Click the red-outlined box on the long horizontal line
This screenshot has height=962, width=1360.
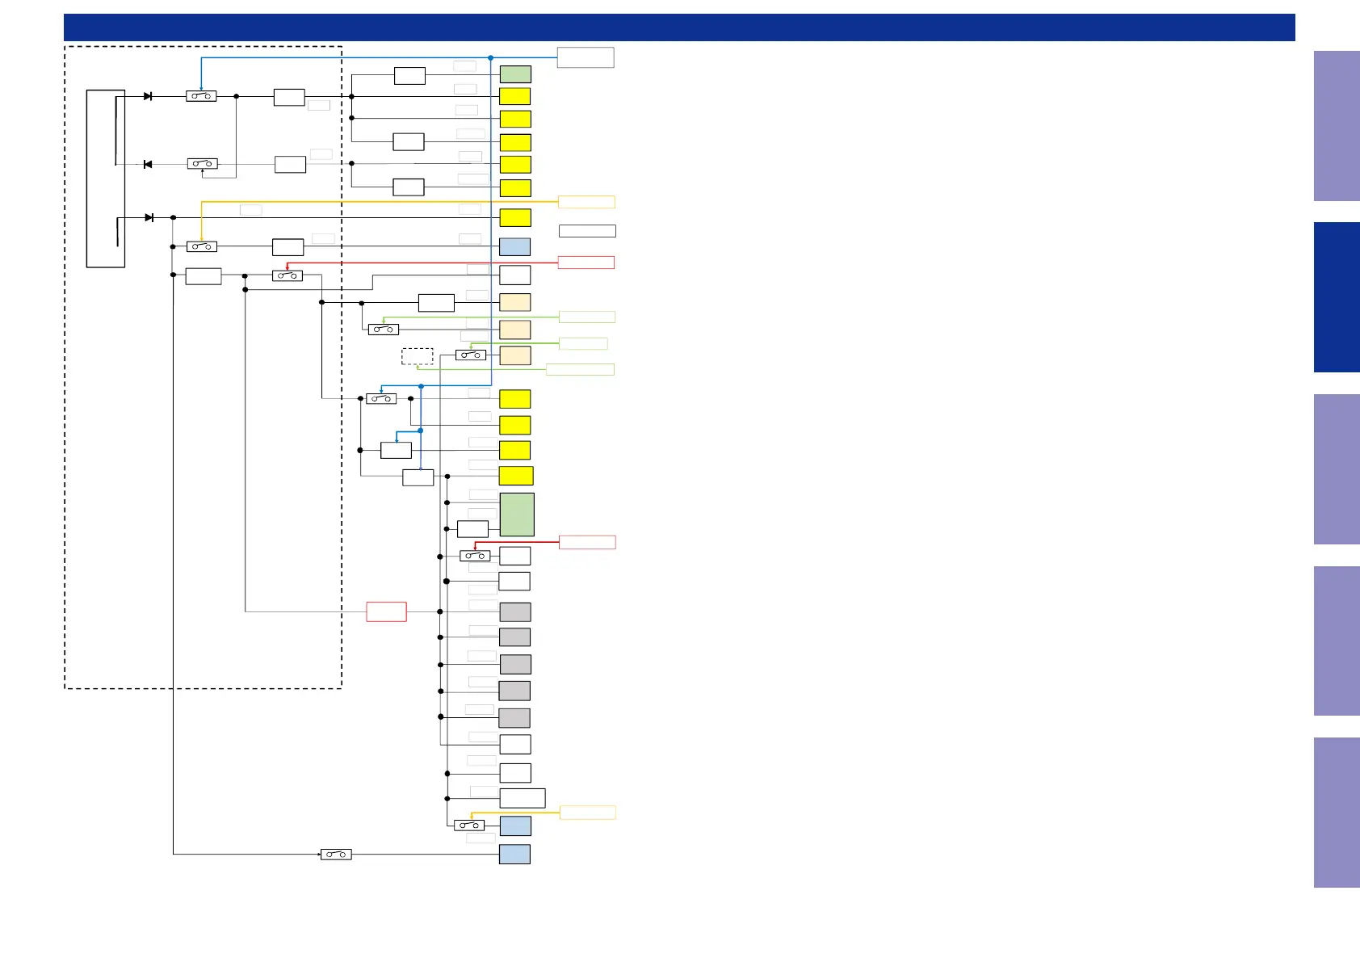pyautogui.click(x=386, y=611)
